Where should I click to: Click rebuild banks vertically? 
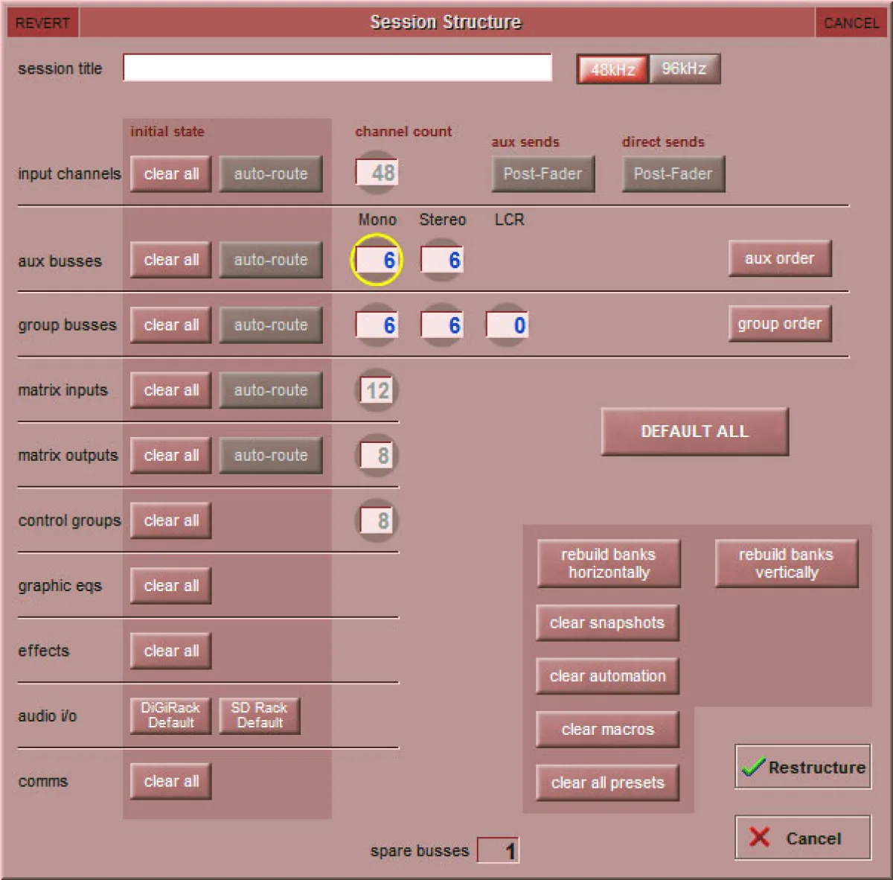787,564
